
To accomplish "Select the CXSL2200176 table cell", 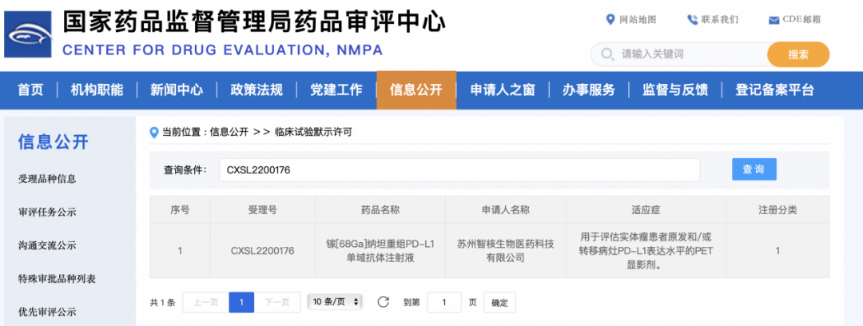I will [263, 251].
